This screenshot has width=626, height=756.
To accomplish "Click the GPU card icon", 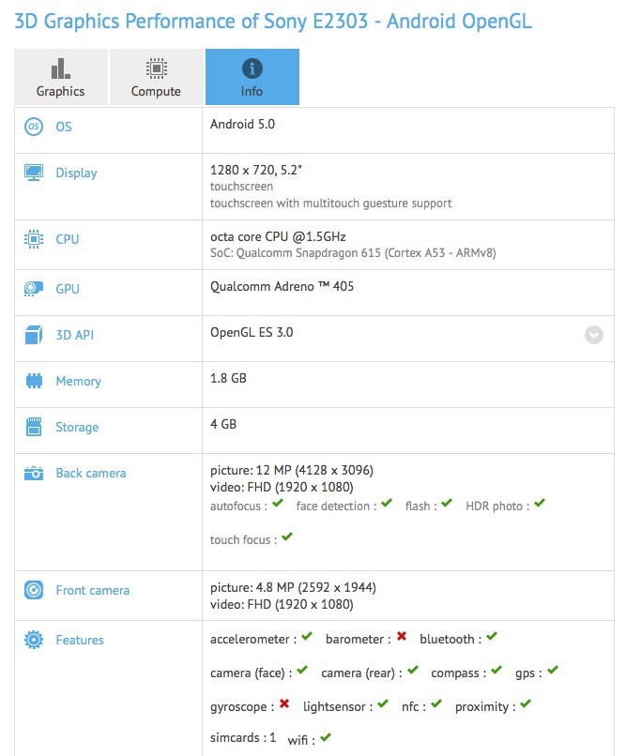I will coord(34,288).
